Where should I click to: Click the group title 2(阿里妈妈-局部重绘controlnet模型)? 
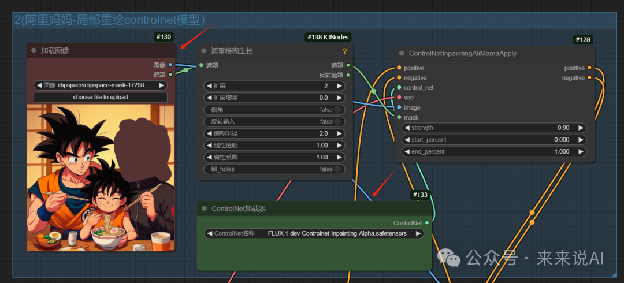110,20
